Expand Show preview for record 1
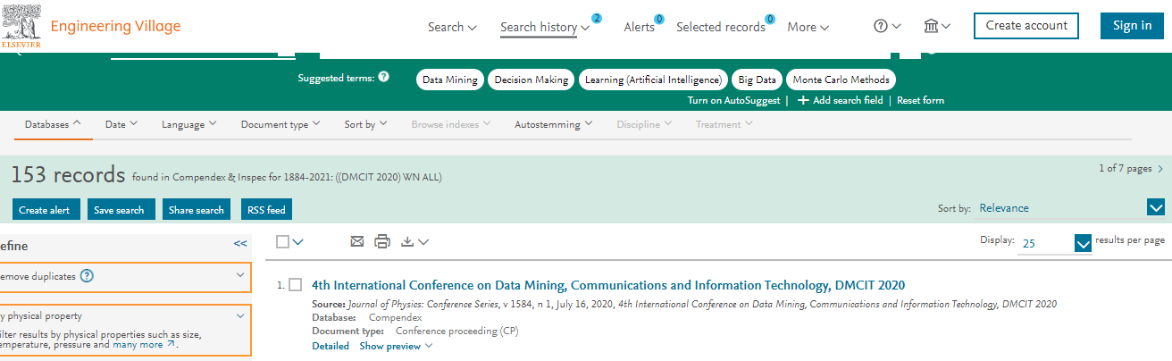This screenshot has height=361, width=1172. click(x=396, y=346)
